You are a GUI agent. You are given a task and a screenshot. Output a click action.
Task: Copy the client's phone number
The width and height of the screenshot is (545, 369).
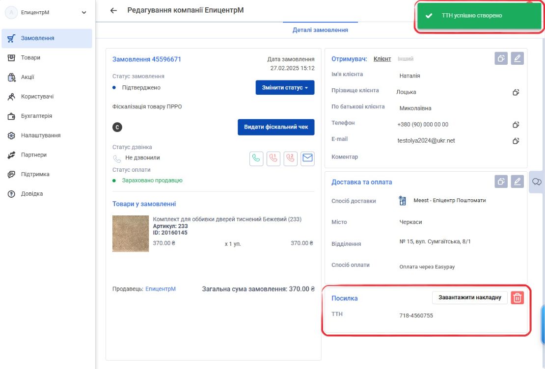(x=516, y=124)
